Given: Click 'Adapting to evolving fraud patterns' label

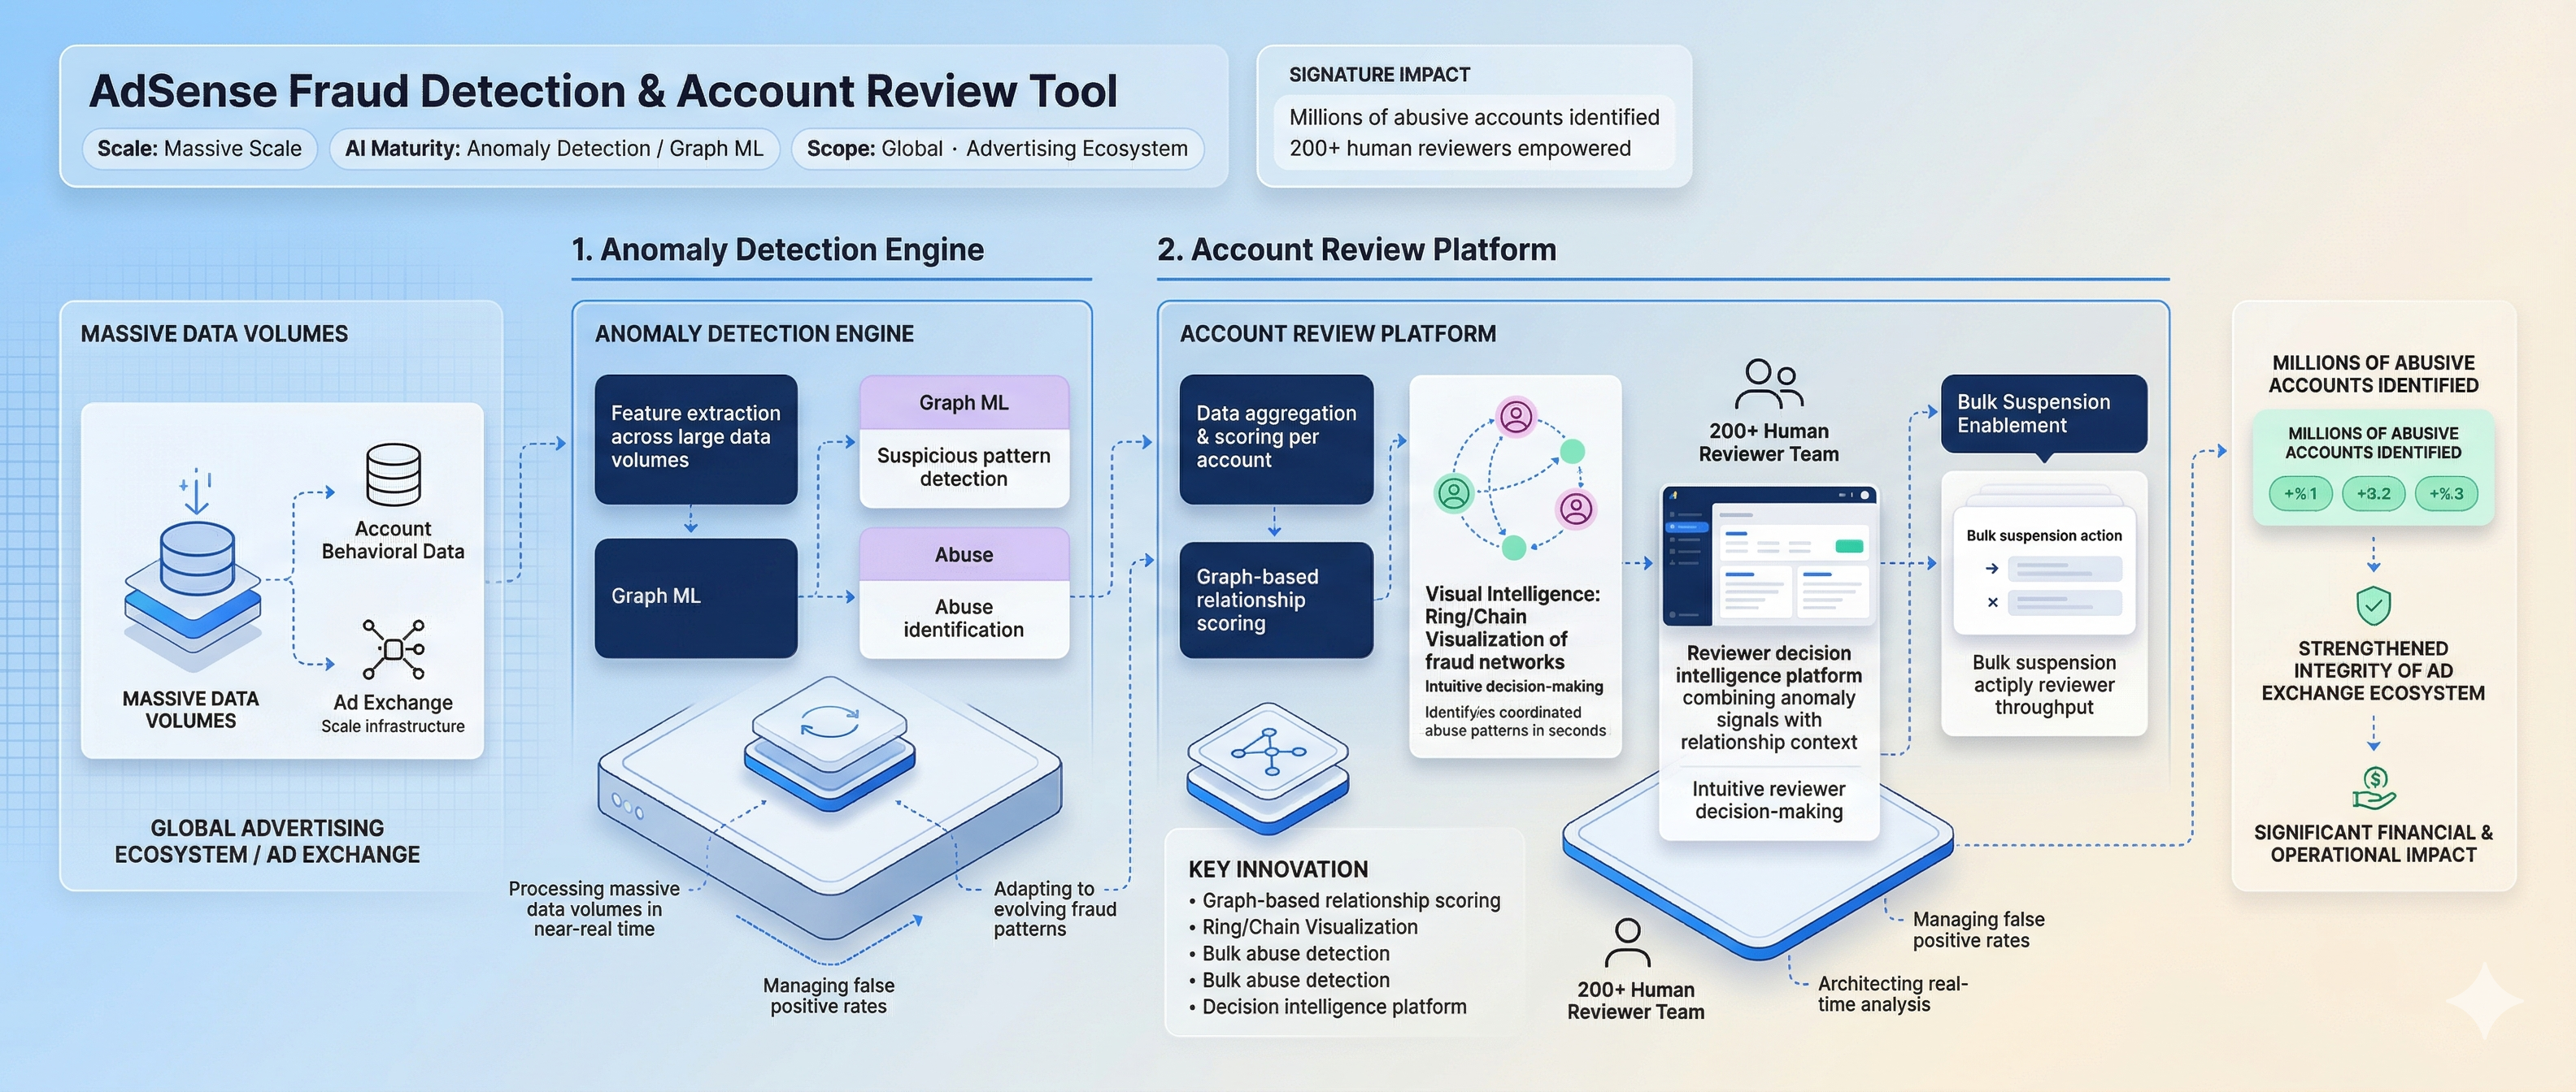Looking at the screenshot, I should [x=1055, y=908].
